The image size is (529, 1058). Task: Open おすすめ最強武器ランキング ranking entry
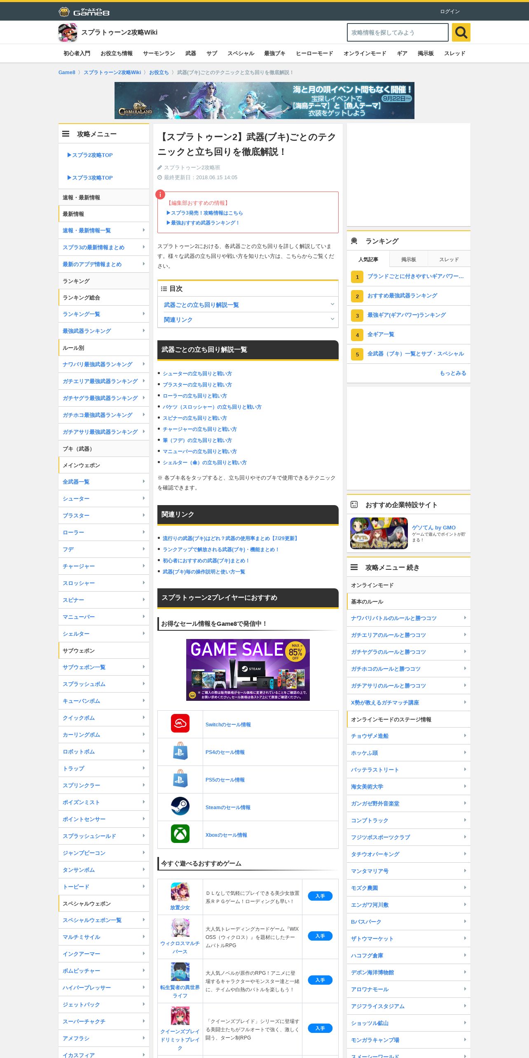402,296
